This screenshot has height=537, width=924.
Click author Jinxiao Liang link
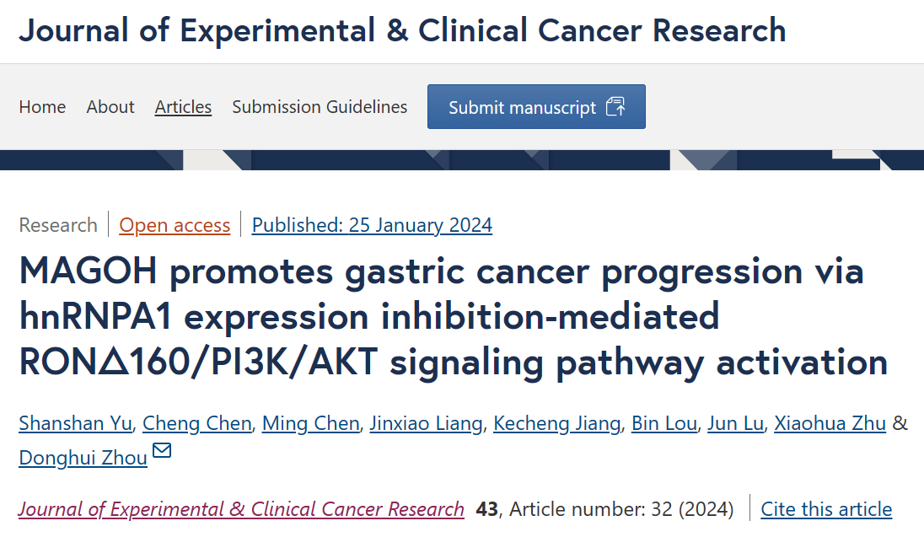(x=426, y=423)
